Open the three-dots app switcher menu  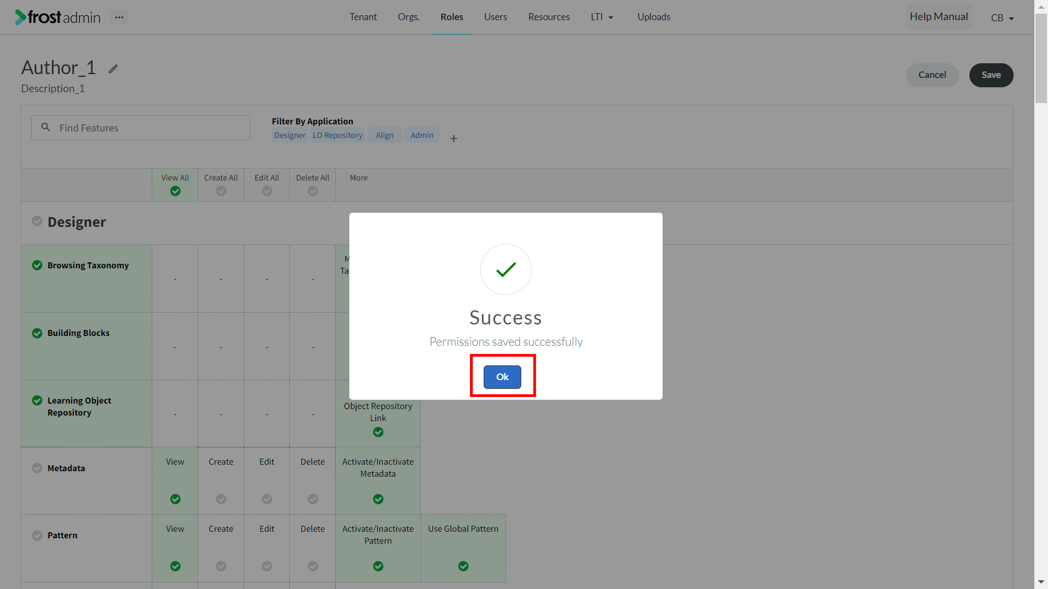pos(119,17)
